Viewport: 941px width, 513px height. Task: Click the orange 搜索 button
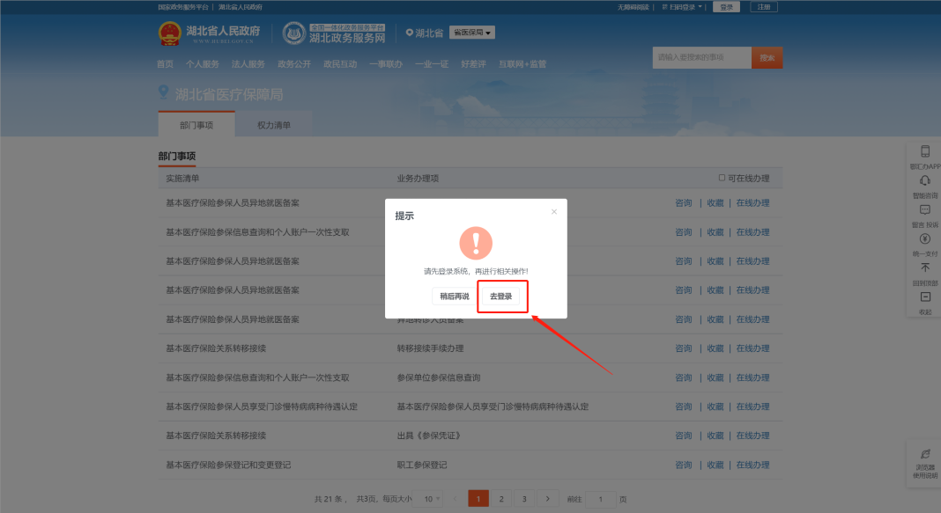(767, 57)
